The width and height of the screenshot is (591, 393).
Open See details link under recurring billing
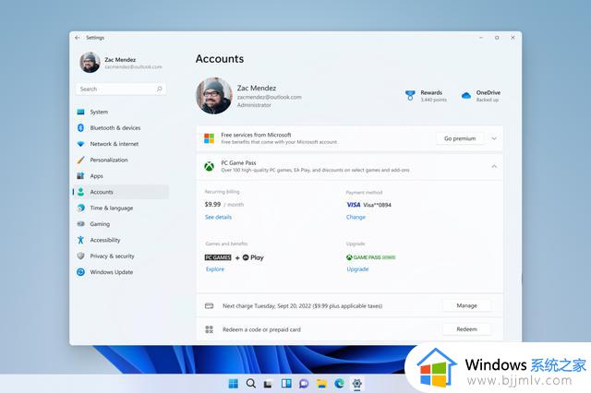[x=218, y=217]
